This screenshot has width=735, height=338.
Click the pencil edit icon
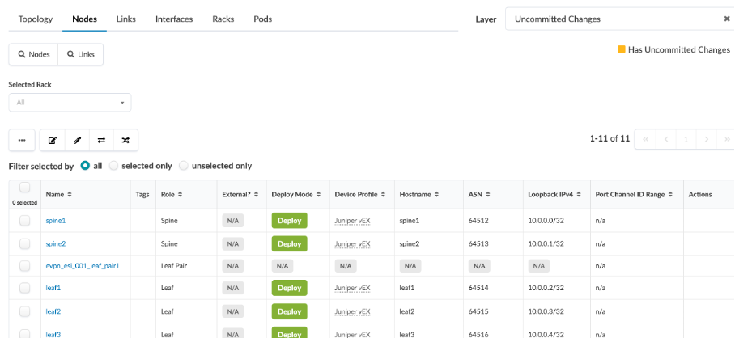77,140
